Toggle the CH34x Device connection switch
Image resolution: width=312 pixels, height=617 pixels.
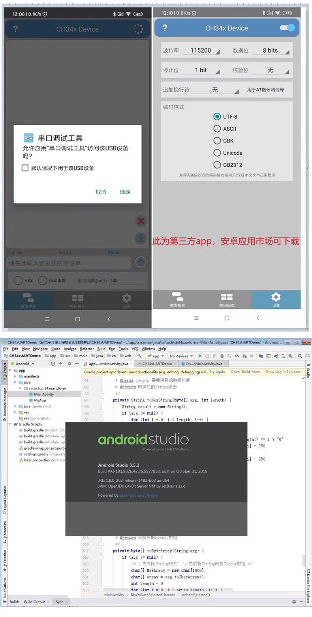(287, 28)
